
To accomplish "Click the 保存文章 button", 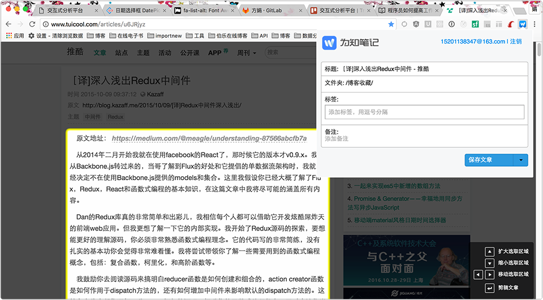I will (489, 160).
